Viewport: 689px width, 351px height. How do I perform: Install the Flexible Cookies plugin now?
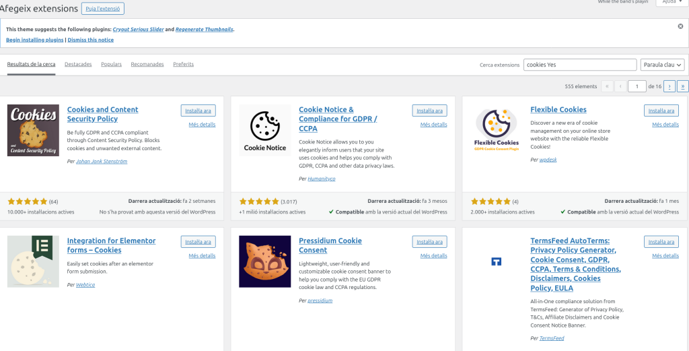[x=661, y=110]
